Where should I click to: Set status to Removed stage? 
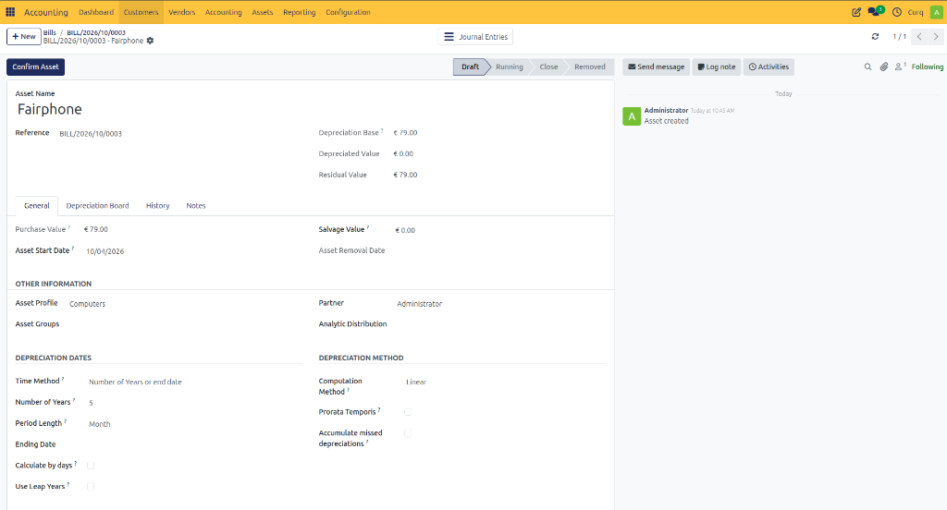click(x=589, y=67)
